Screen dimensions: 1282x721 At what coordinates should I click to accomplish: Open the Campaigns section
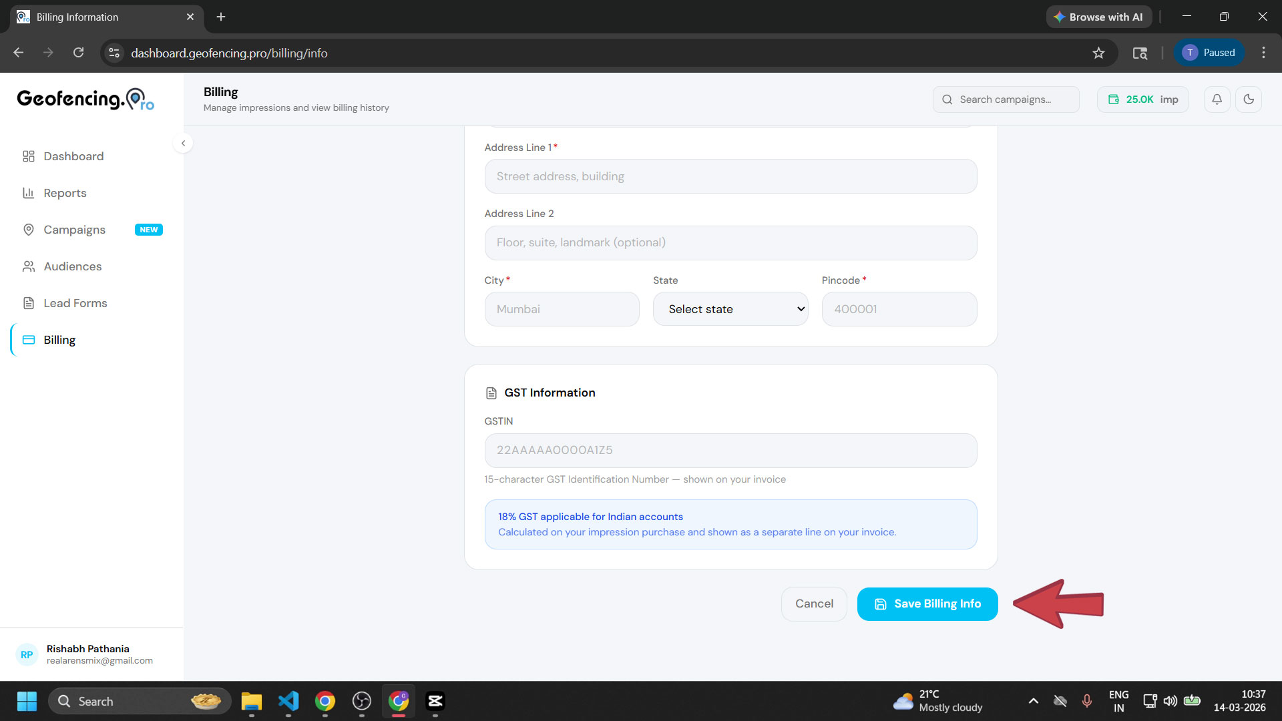pyautogui.click(x=74, y=229)
